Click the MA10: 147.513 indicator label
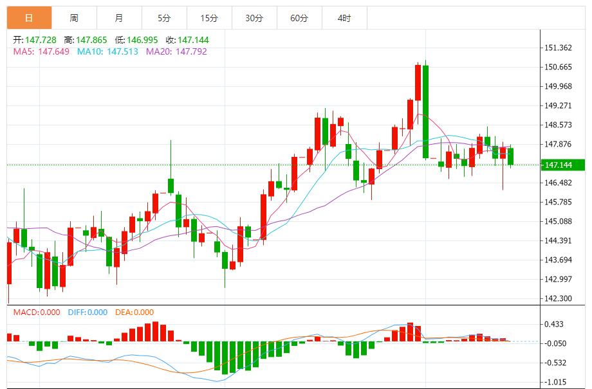Image resolution: width=592 pixels, height=389 pixels. click(x=107, y=51)
